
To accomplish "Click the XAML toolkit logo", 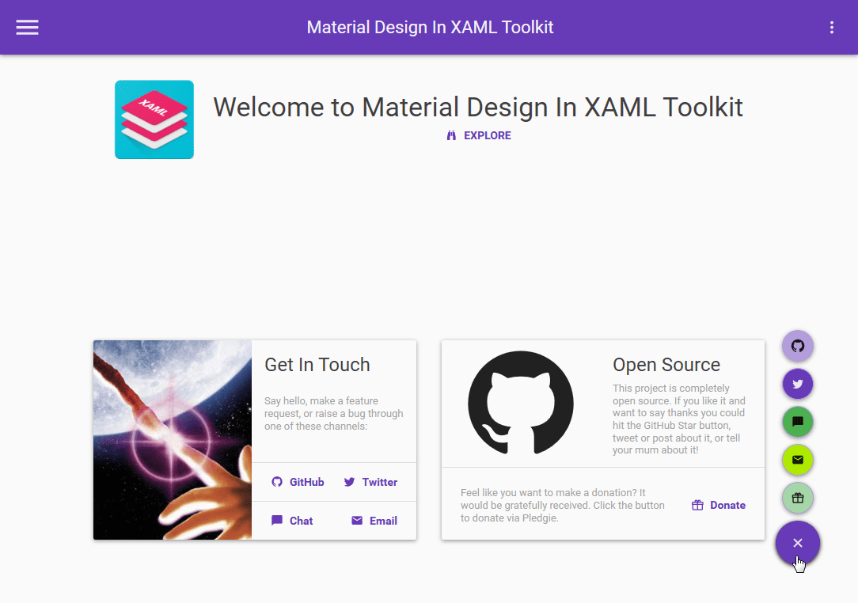I will point(154,119).
